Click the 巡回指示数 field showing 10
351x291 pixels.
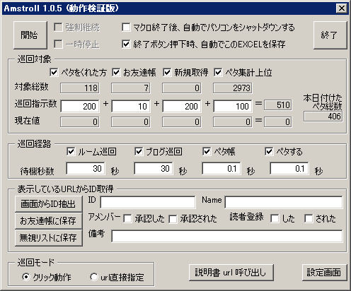[x=131, y=106]
